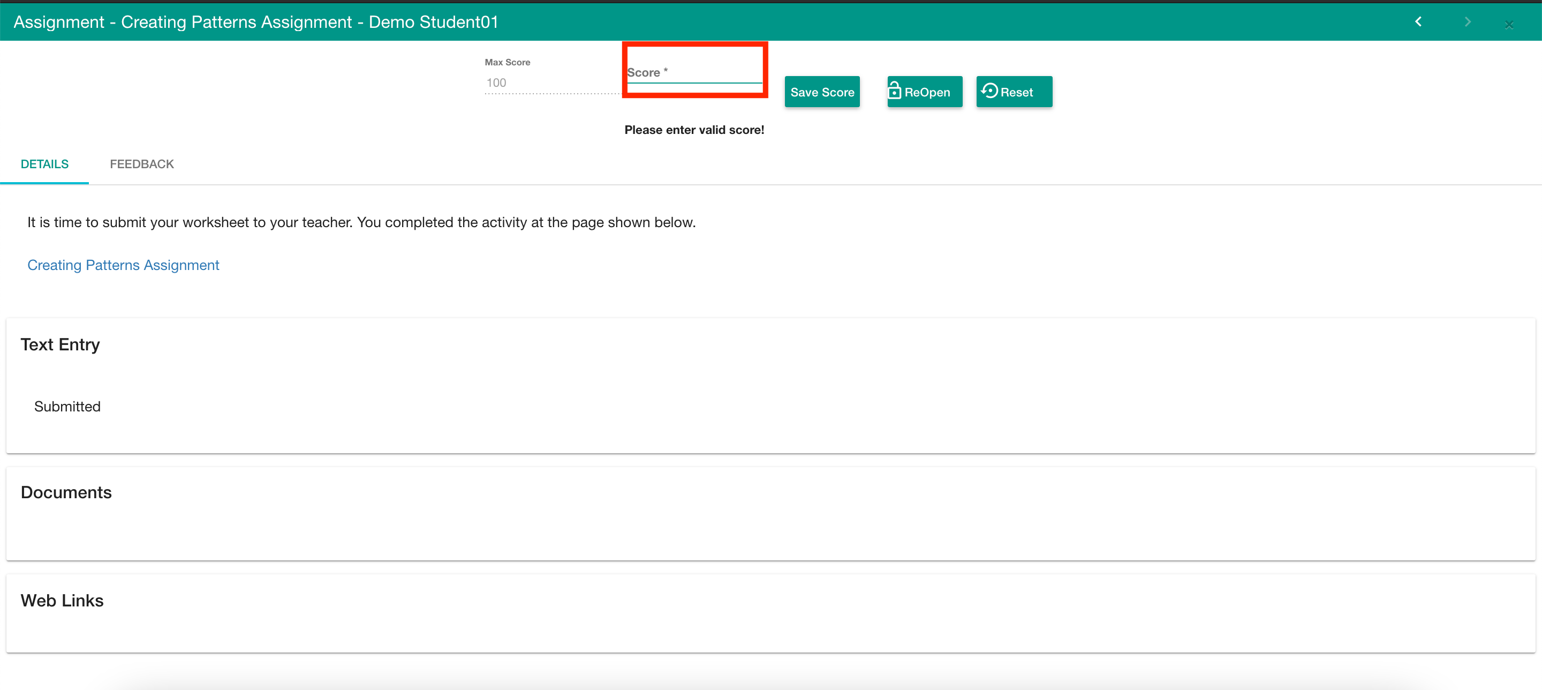1542x690 pixels.
Task: Click the Reset button
Action: point(1014,92)
